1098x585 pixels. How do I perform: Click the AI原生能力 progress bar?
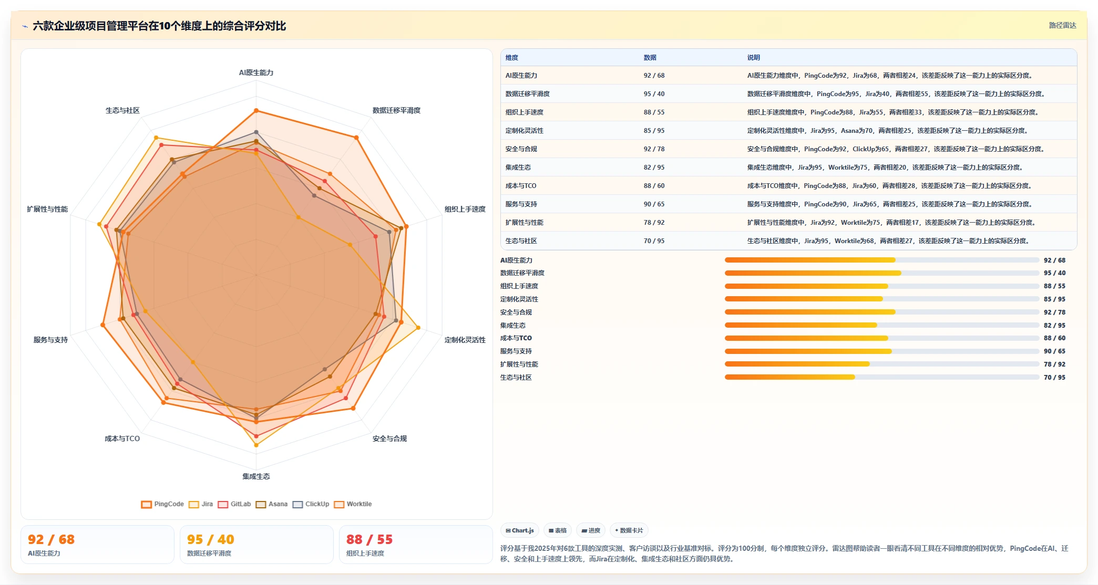click(x=882, y=260)
